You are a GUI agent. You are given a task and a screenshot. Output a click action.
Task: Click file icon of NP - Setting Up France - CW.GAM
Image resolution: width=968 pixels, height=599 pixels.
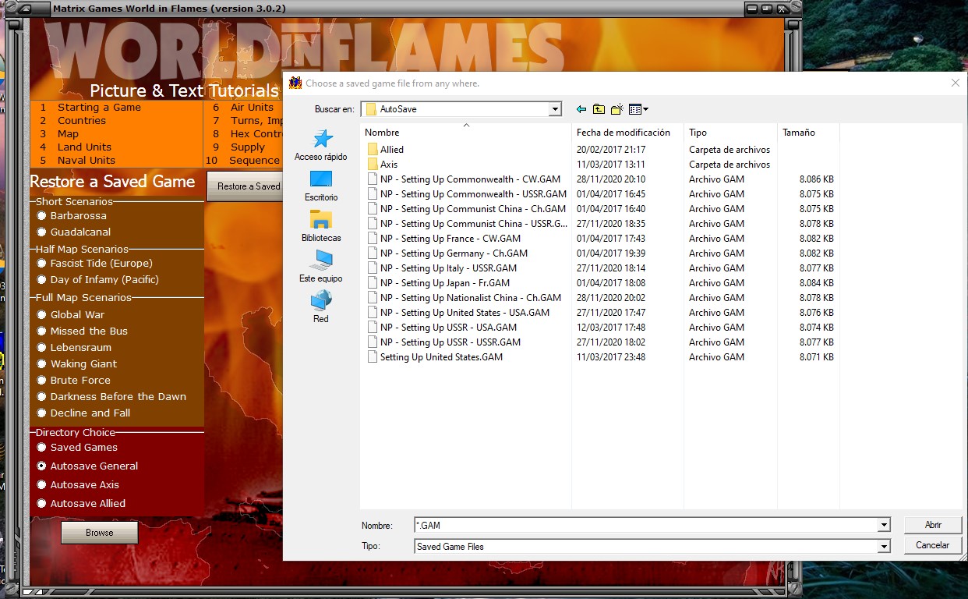[373, 239]
